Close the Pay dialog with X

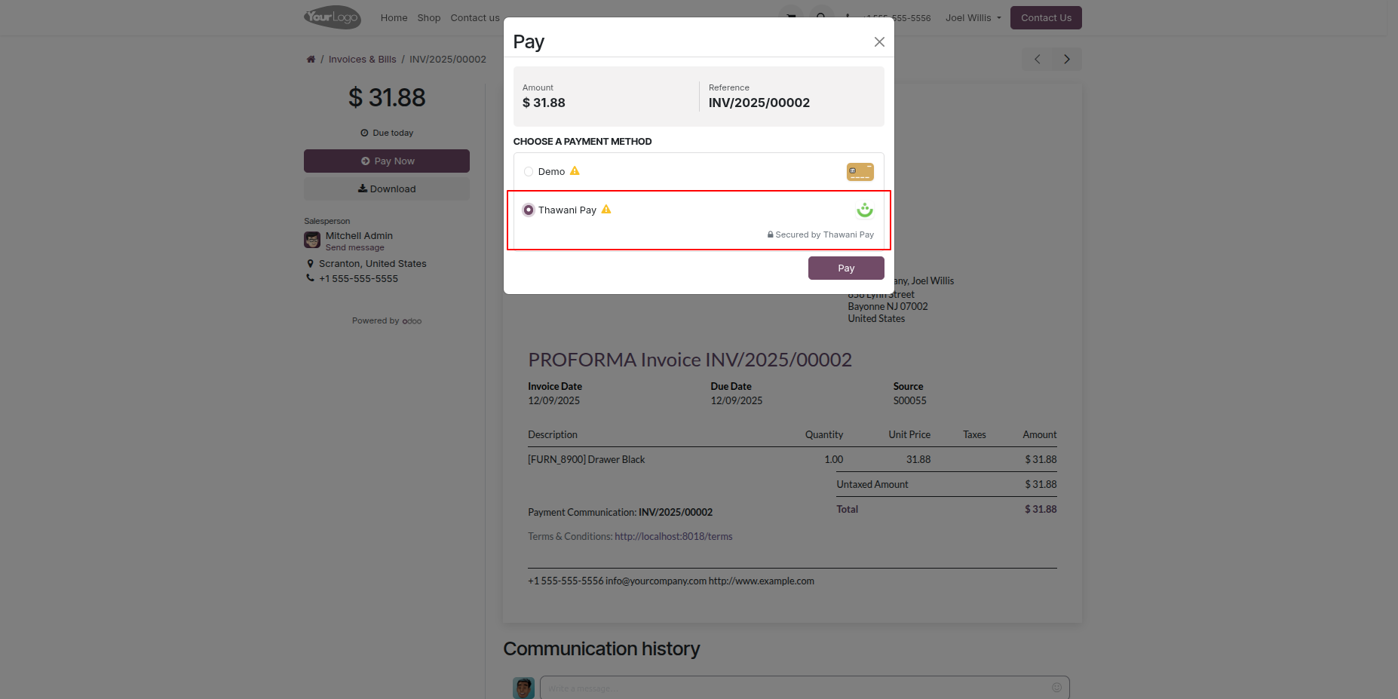point(879,42)
